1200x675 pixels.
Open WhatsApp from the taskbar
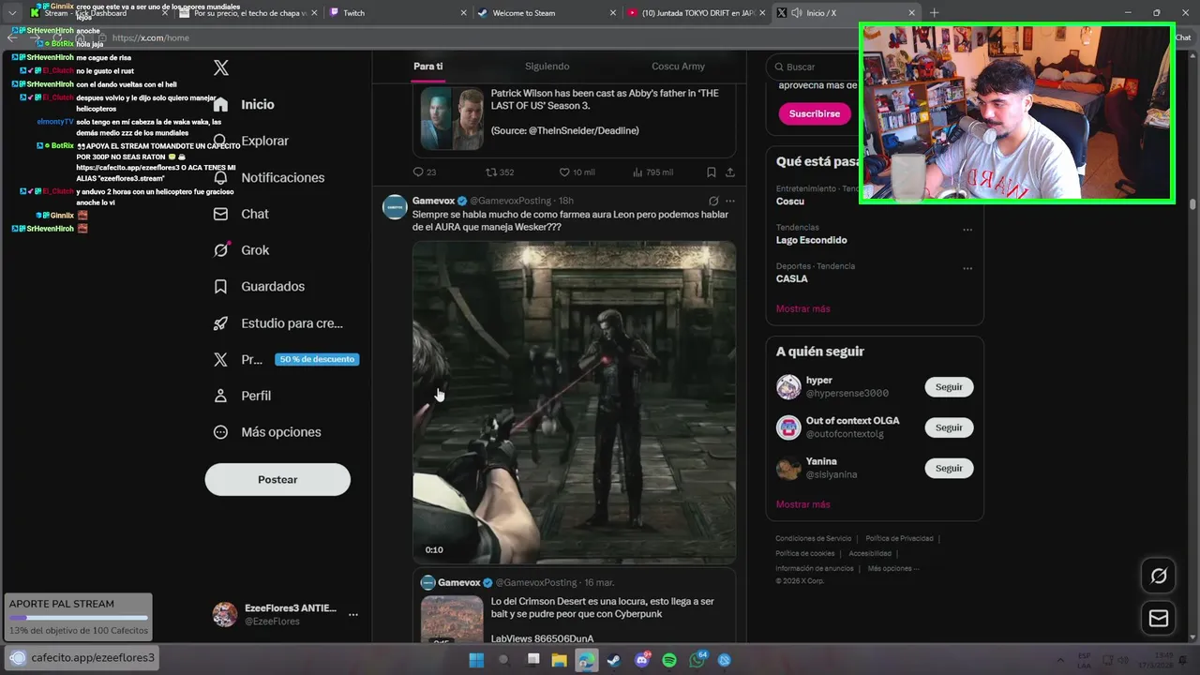697,660
